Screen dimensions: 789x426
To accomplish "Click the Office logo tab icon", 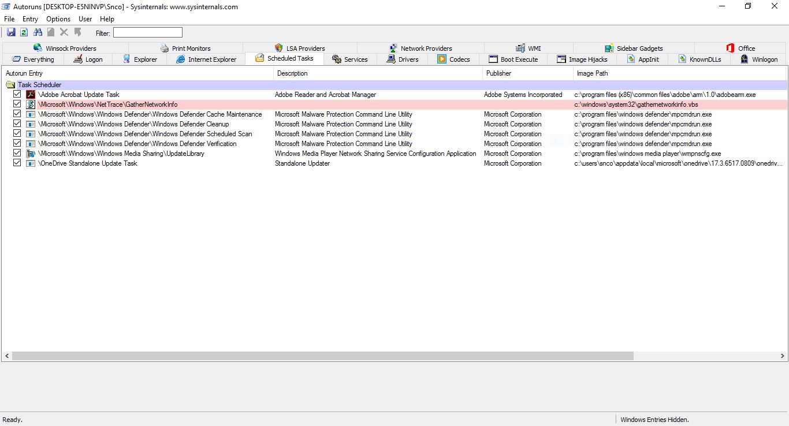I will pyautogui.click(x=731, y=48).
